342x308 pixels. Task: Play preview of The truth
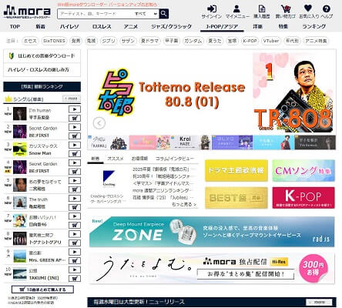click(x=75, y=199)
